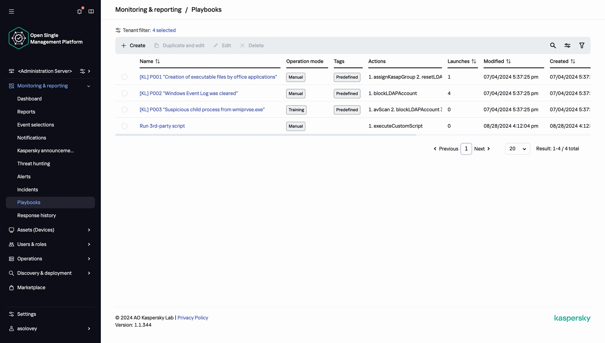Collapse the Monitoring & reporting section chevron

[x=89, y=86]
